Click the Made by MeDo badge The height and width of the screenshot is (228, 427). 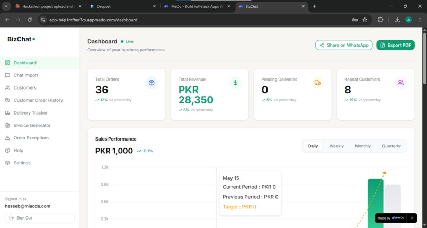tap(391, 218)
